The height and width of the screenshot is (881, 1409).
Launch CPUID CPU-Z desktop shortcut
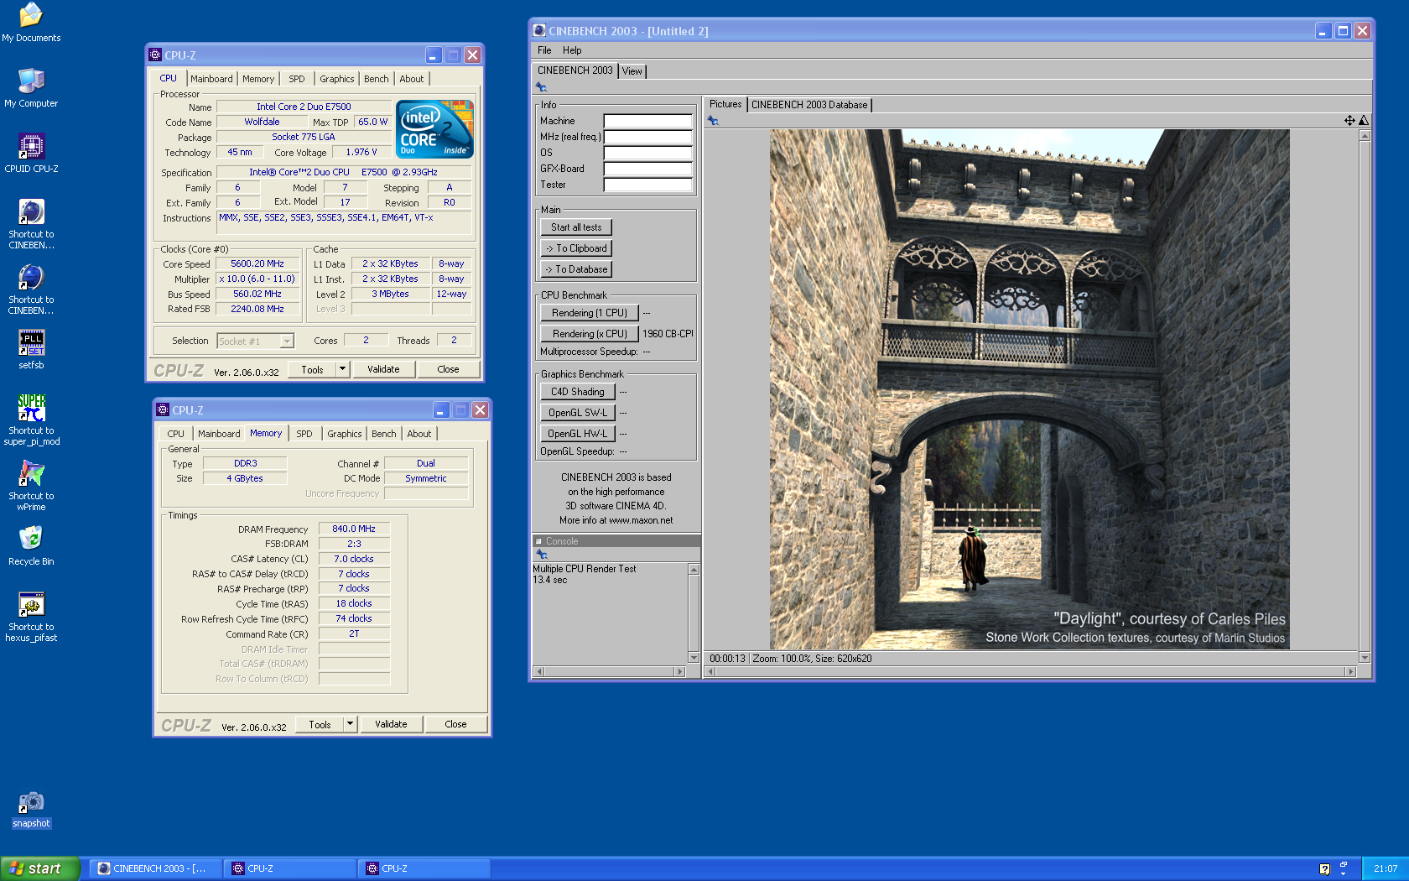tap(31, 146)
